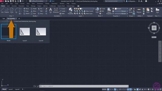
Task: Click the Base view tool
Action: coord(157,10)
